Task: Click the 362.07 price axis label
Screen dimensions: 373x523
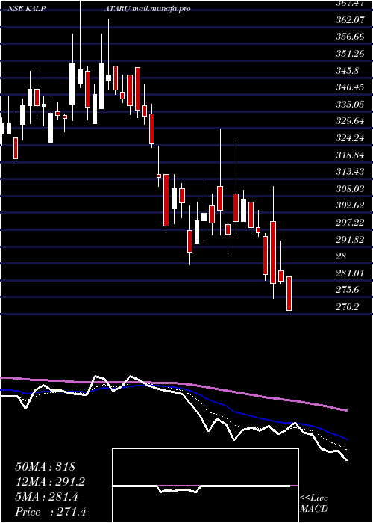Action: (349, 19)
